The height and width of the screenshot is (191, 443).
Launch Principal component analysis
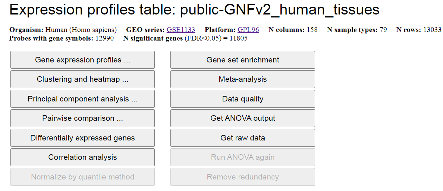point(82,99)
